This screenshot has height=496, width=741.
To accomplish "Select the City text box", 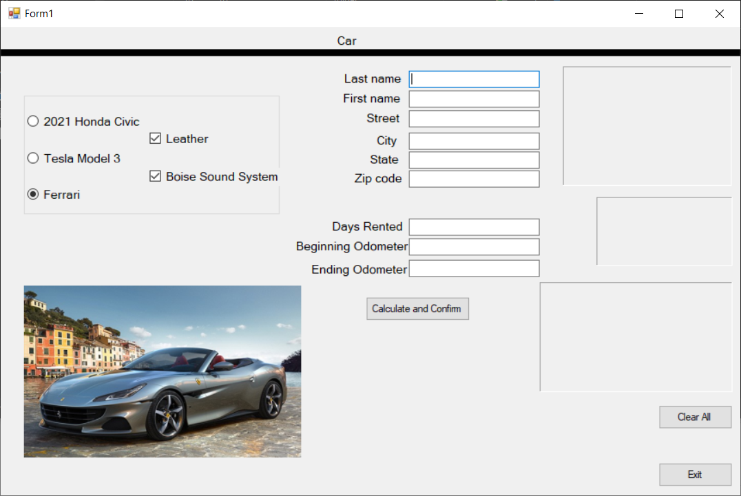I will tap(474, 140).
